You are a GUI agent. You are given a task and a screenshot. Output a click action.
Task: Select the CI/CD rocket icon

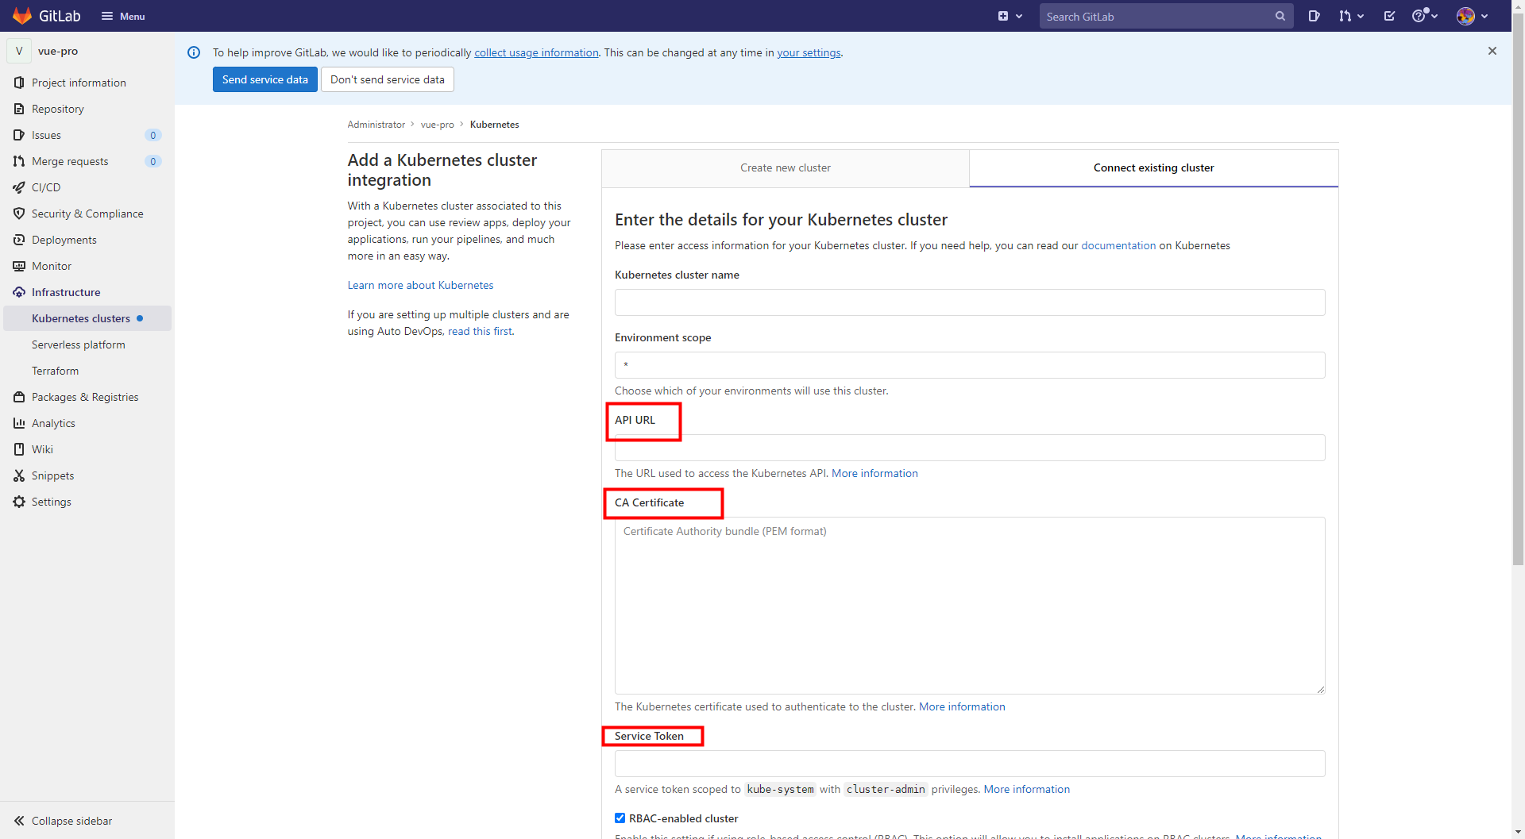tap(19, 187)
